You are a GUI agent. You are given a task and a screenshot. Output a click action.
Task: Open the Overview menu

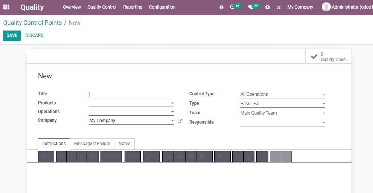click(x=72, y=7)
